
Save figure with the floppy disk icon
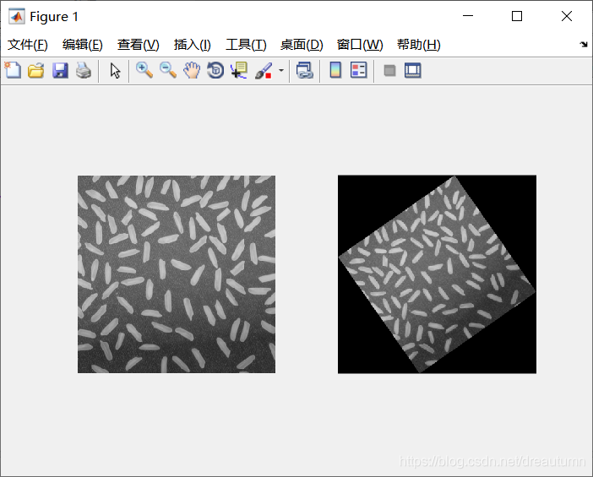(x=60, y=71)
